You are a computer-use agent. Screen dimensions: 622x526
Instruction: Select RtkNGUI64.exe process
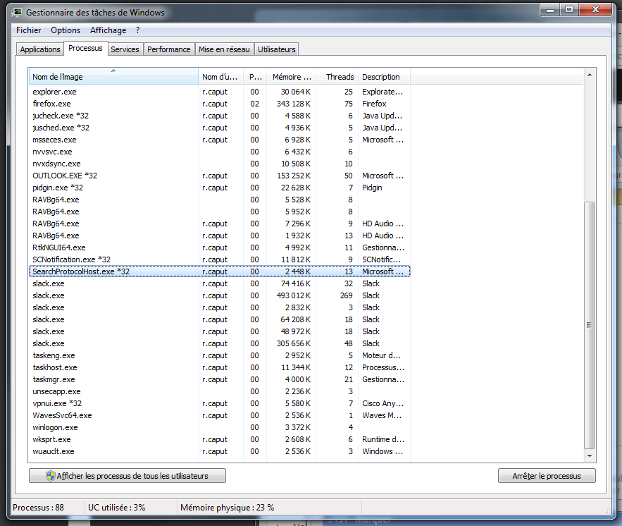click(219, 247)
